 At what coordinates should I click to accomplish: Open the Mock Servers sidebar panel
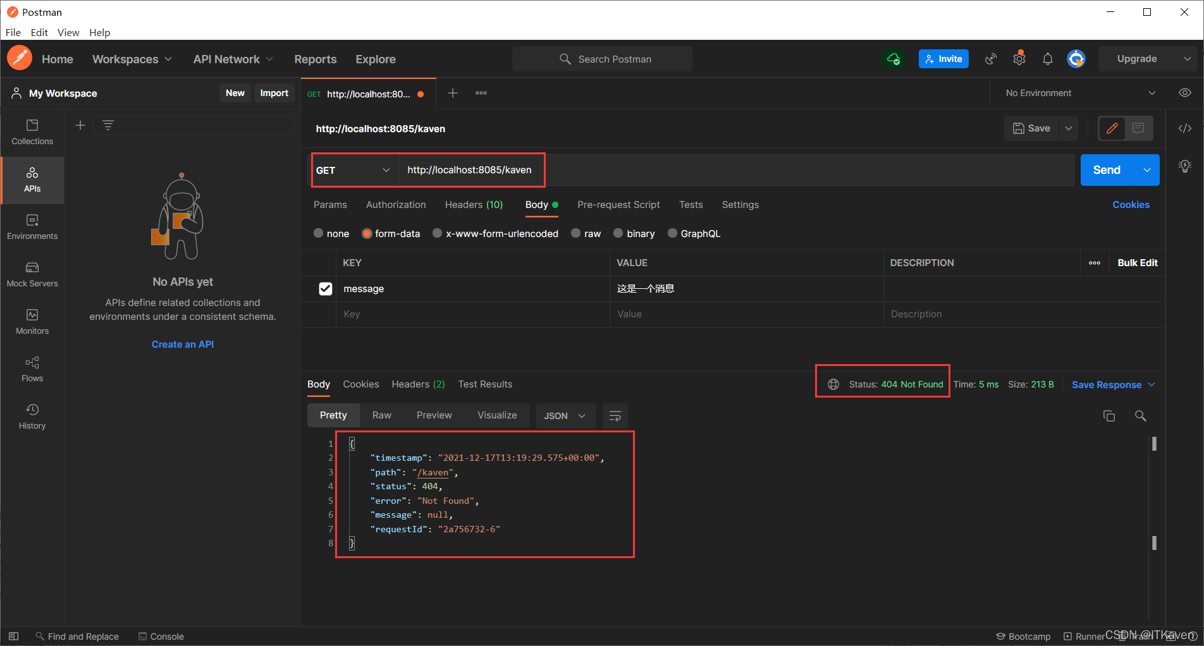tap(32, 274)
